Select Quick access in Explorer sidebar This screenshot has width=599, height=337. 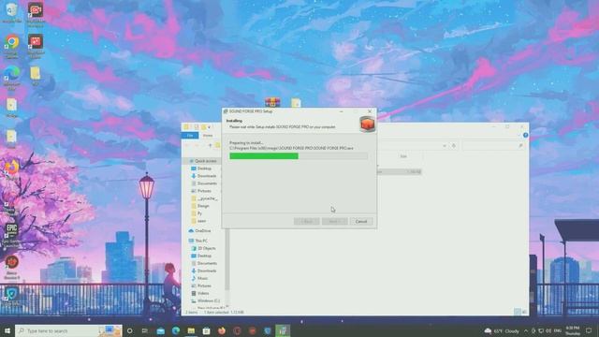click(x=206, y=161)
